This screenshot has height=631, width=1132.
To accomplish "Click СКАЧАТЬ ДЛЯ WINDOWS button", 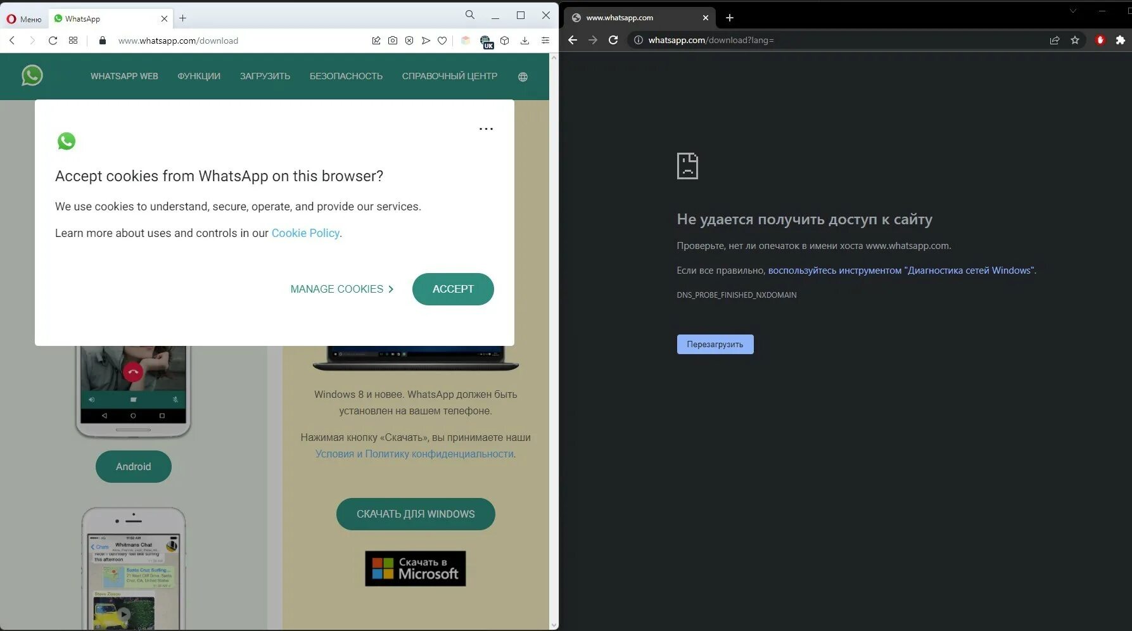I will tap(416, 514).
